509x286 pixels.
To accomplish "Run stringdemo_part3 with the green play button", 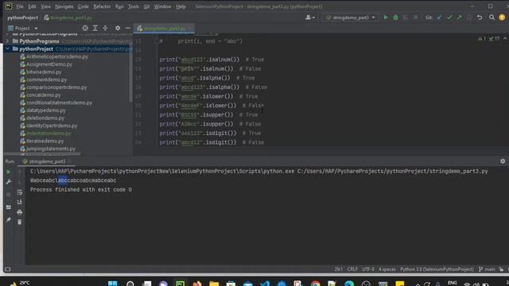I will coord(386,17).
